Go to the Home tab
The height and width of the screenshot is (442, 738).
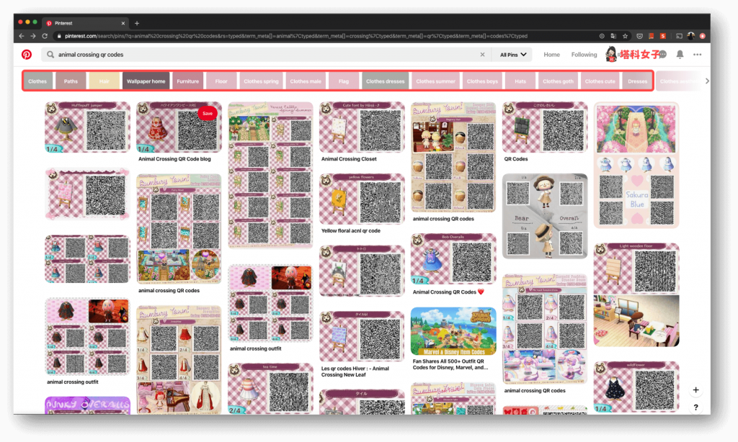pyautogui.click(x=551, y=55)
